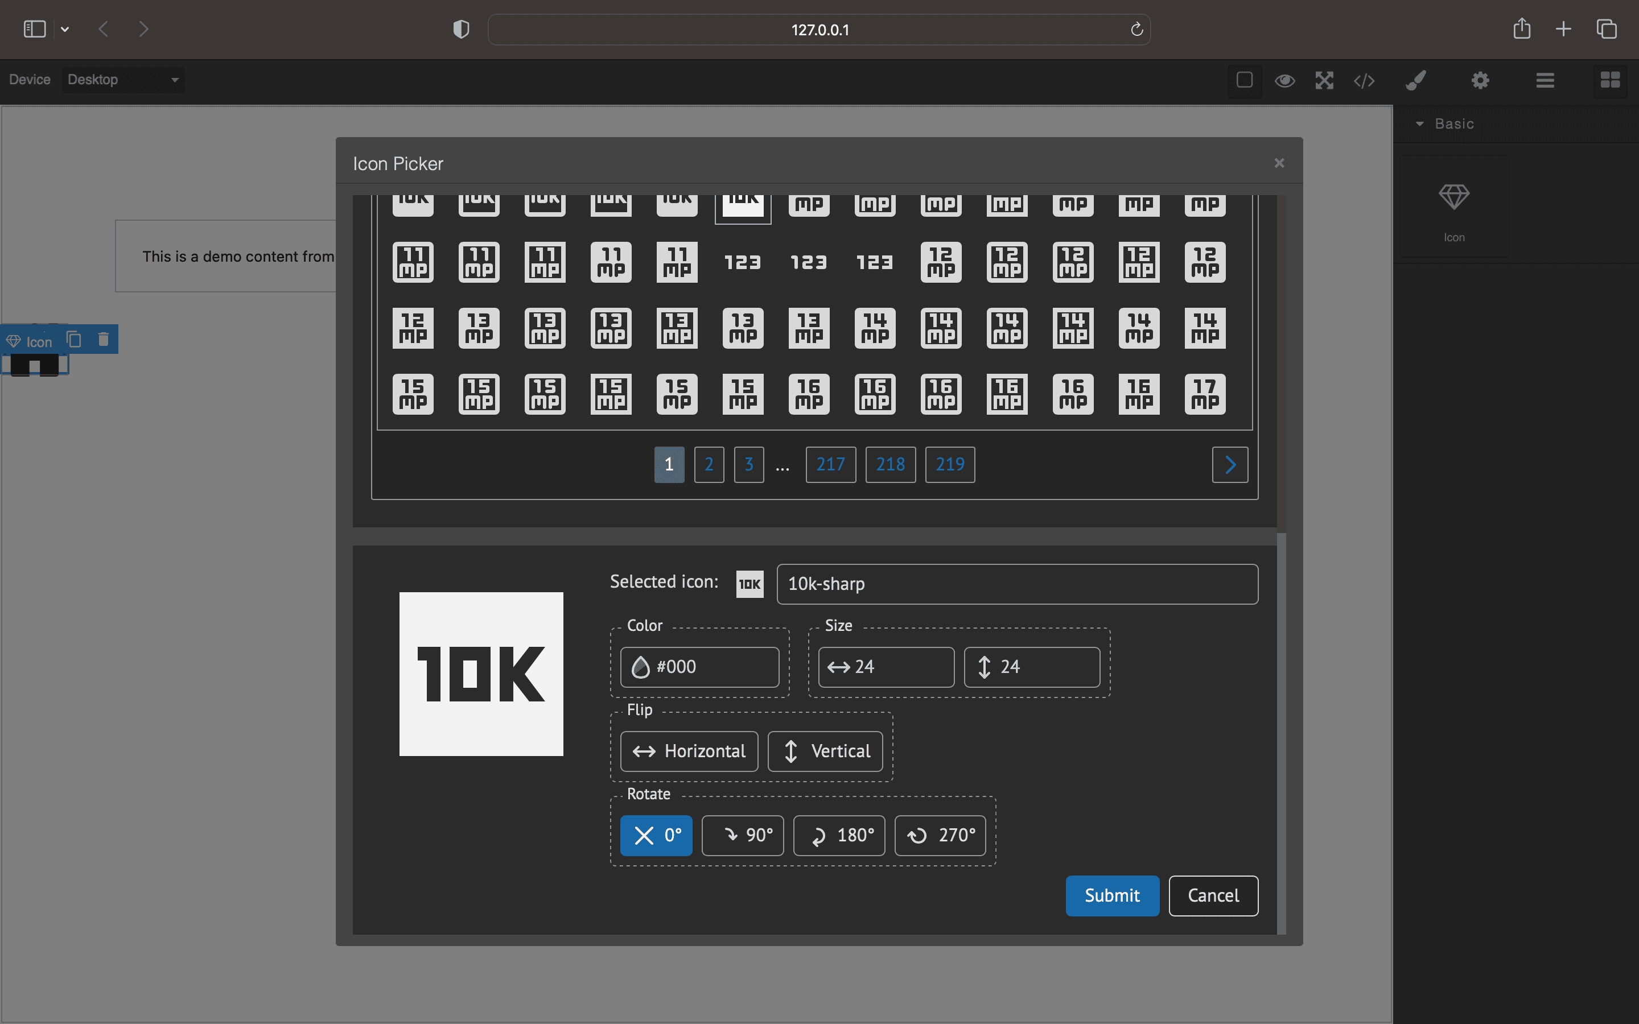The image size is (1639, 1024).
Task: Go to the next page of icons
Action: tap(1230, 465)
